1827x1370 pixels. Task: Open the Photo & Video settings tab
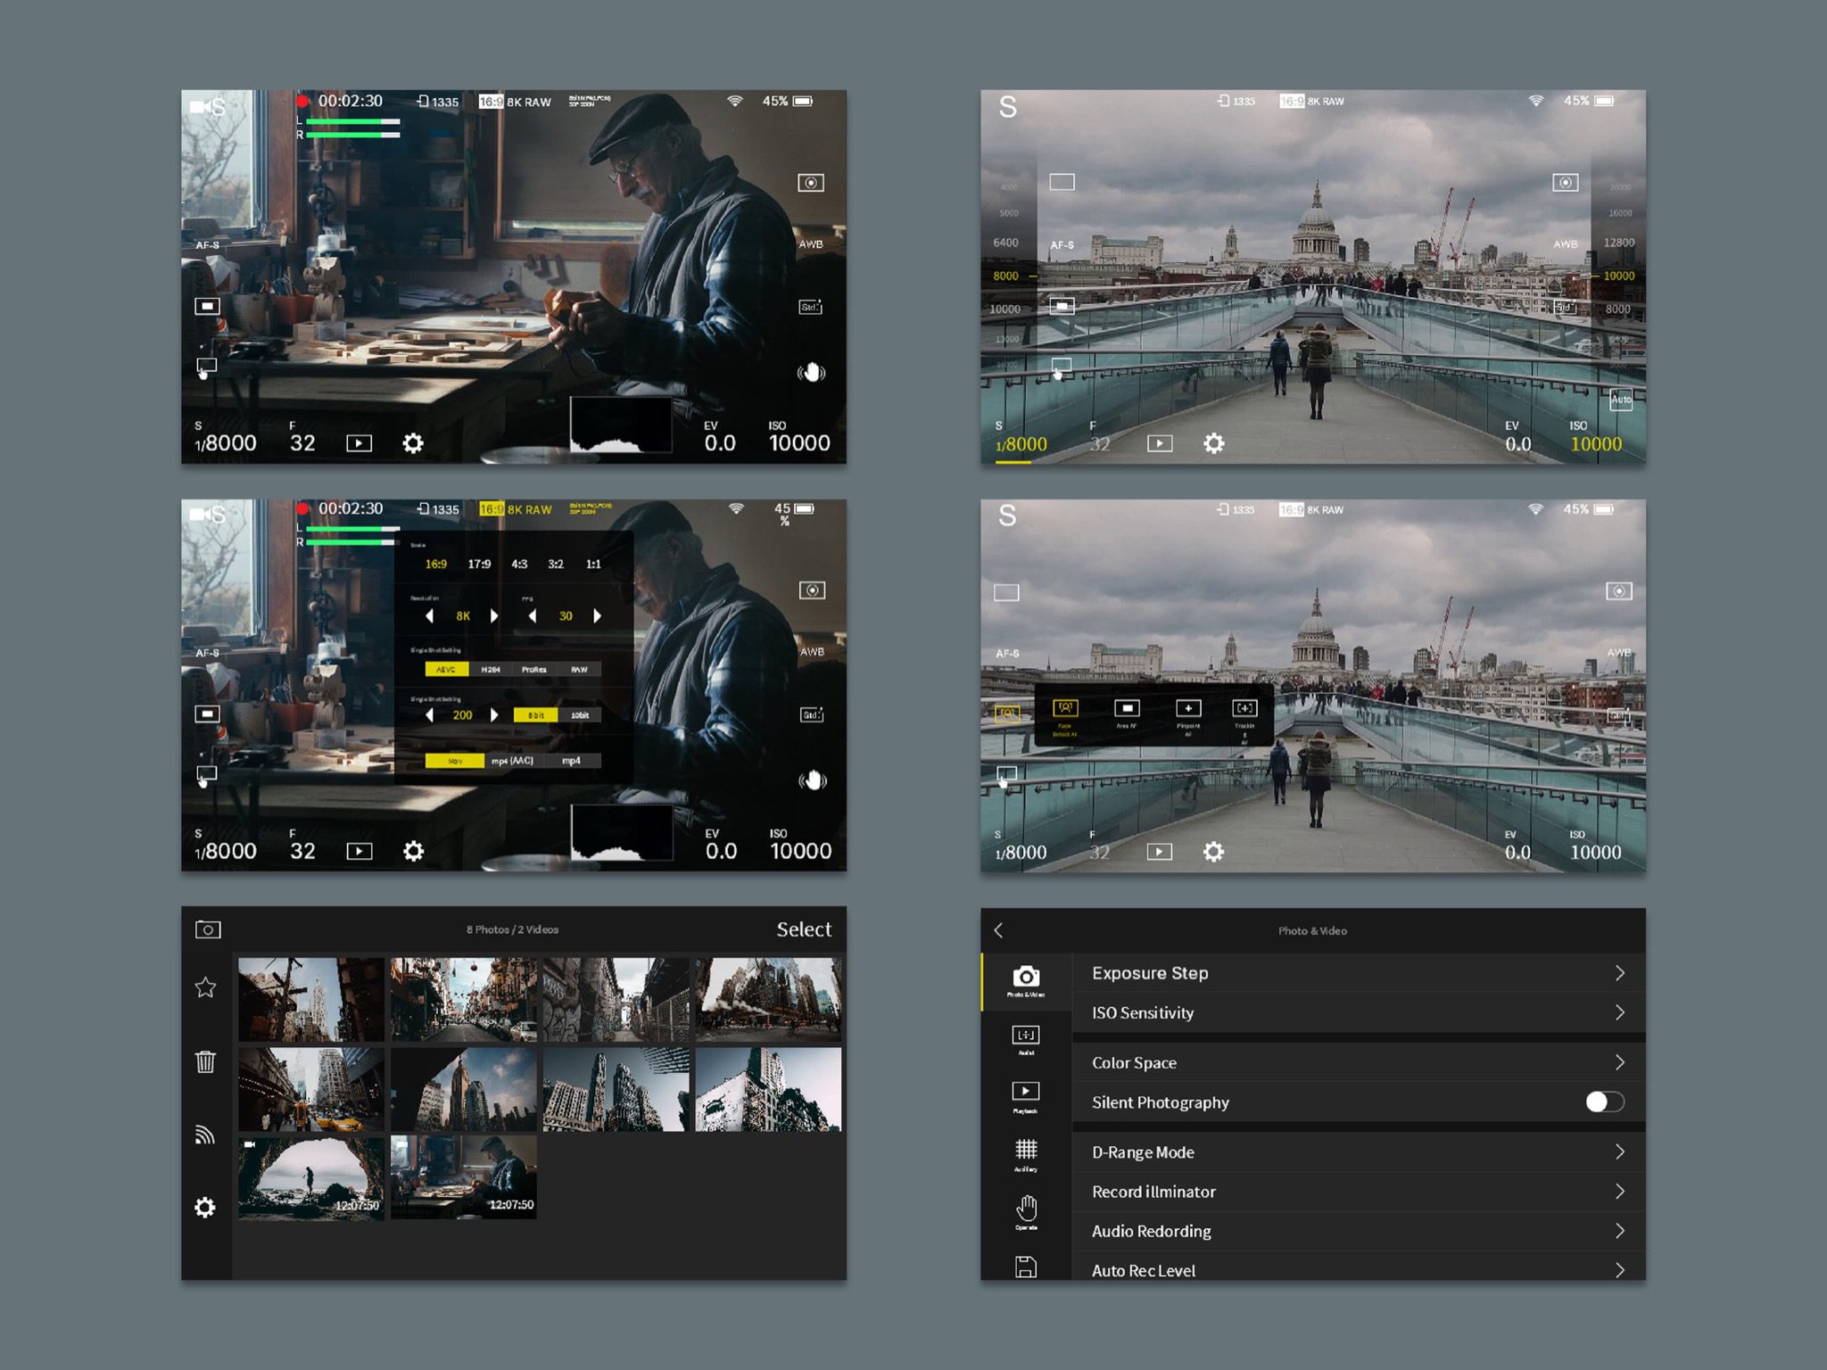tap(1026, 981)
